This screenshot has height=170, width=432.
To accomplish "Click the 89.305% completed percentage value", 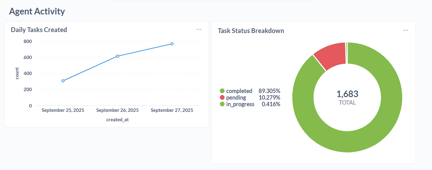I will 269,91.
